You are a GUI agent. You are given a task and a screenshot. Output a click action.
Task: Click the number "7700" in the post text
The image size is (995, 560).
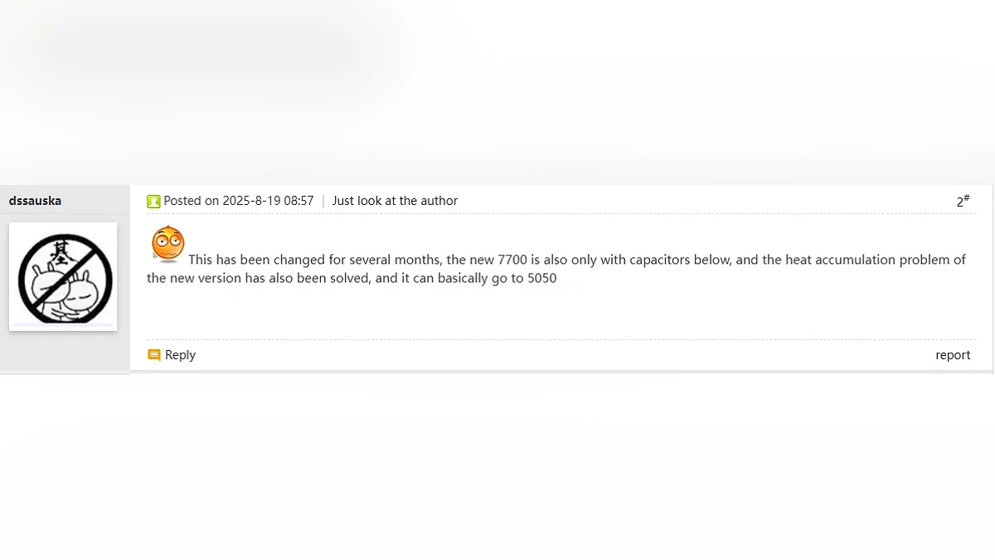[x=512, y=260]
